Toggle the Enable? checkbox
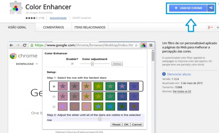 coord(72,64)
